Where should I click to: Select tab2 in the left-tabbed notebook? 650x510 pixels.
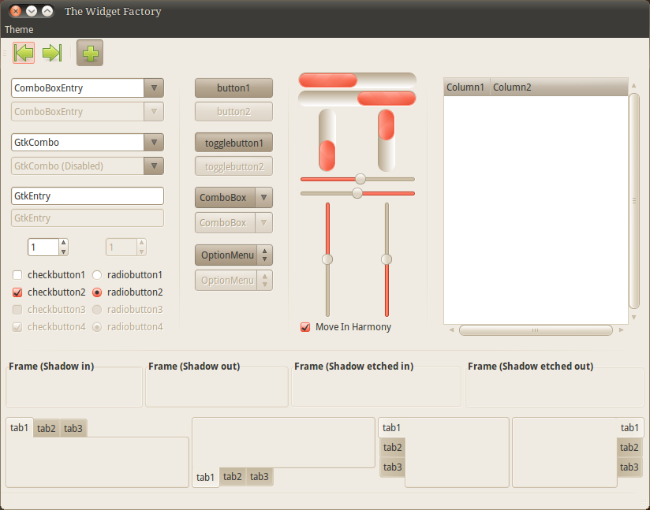coord(393,448)
